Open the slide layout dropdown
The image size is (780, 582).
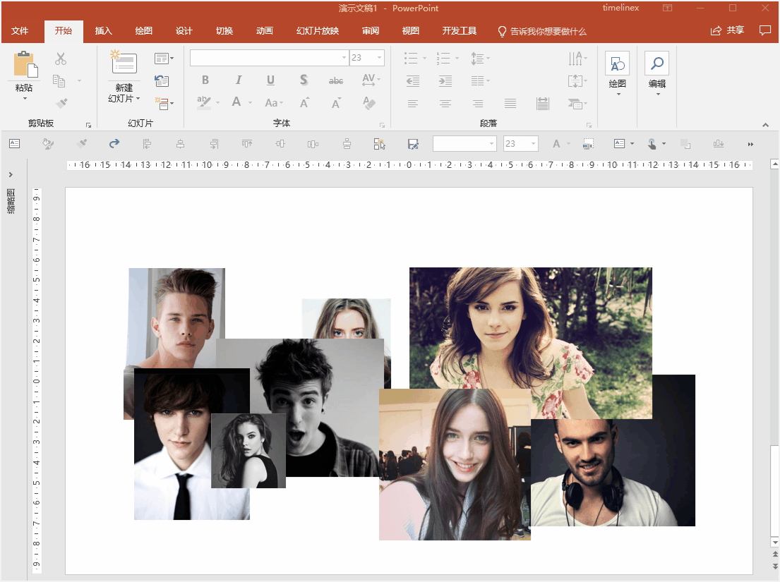point(164,59)
